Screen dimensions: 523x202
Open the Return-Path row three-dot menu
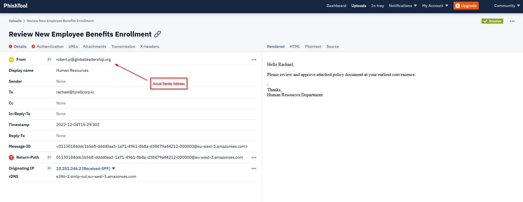click(x=254, y=158)
